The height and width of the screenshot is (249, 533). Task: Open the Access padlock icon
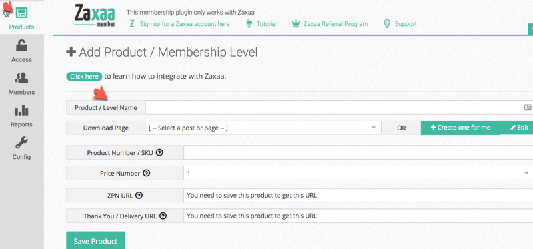pyautogui.click(x=21, y=46)
